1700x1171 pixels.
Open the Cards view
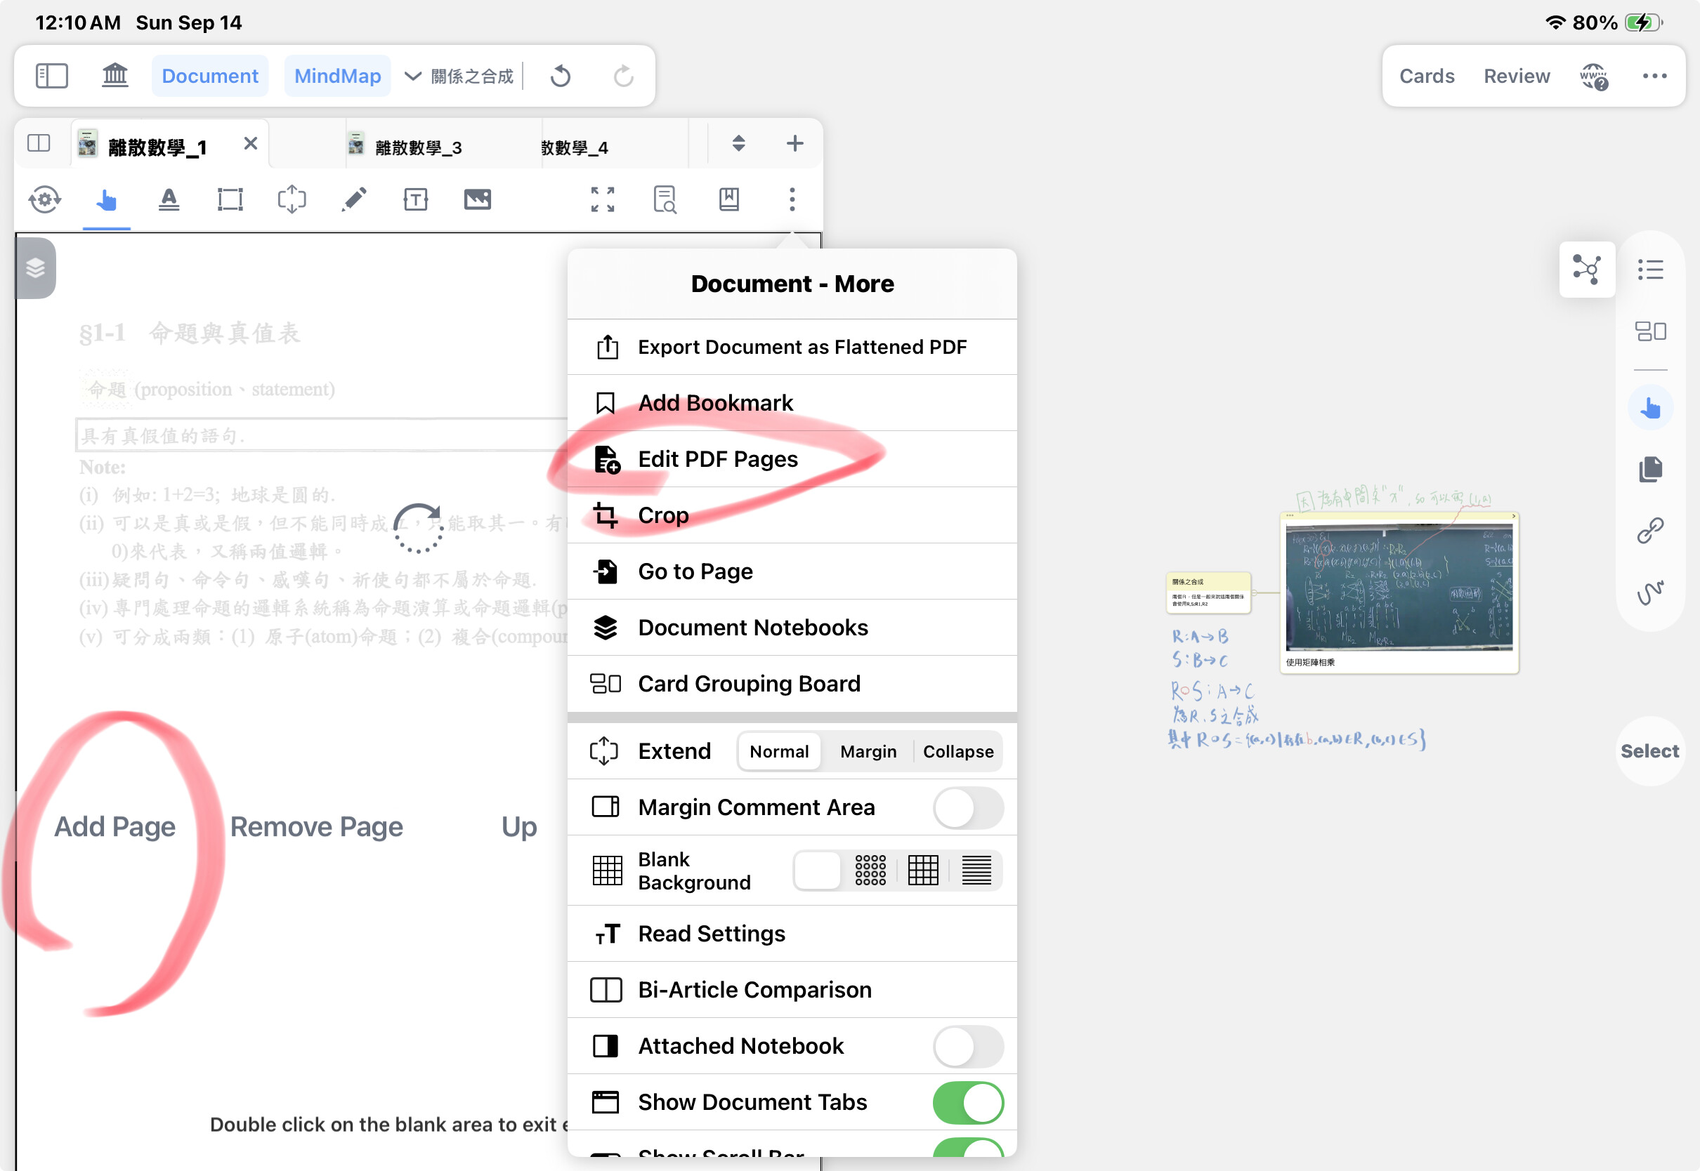(x=1426, y=77)
